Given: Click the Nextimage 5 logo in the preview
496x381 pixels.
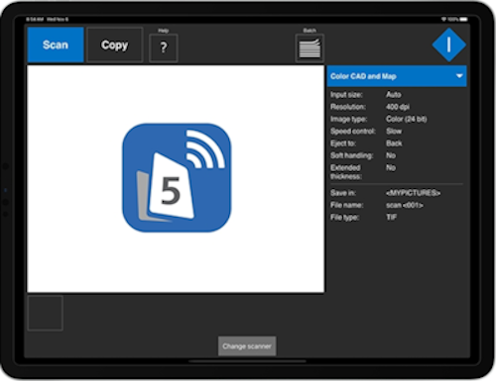Looking at the screenshot, I should [x=177, y=178].
